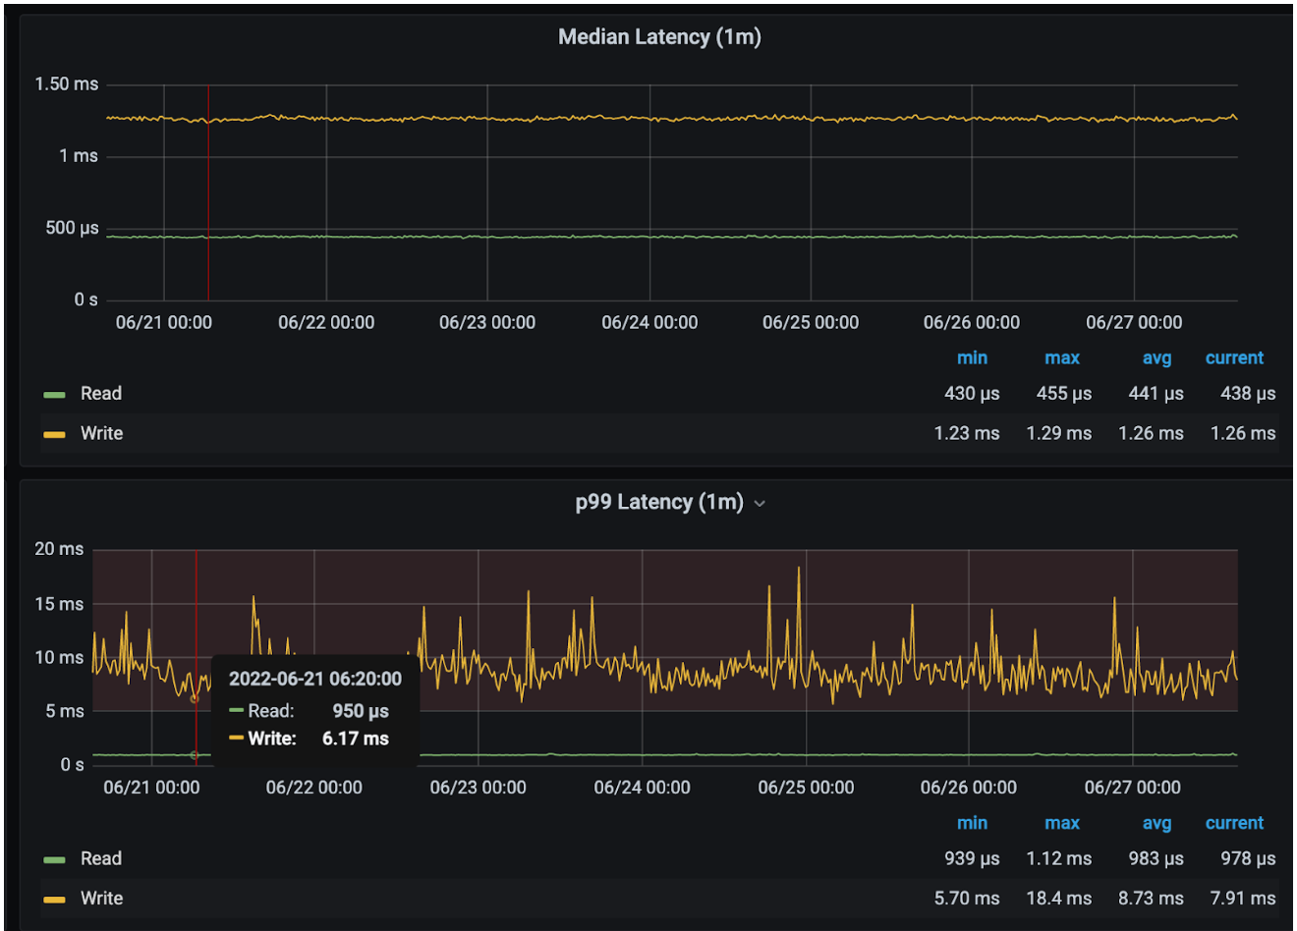1297x931 pixels.
Task: Sort Median Latency legend by current column
Action: pyautogui.click(x=1234, y=358)
